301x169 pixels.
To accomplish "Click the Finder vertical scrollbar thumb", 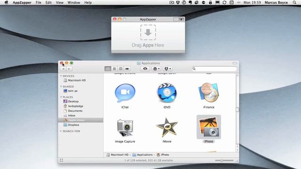I will (237, 109).
